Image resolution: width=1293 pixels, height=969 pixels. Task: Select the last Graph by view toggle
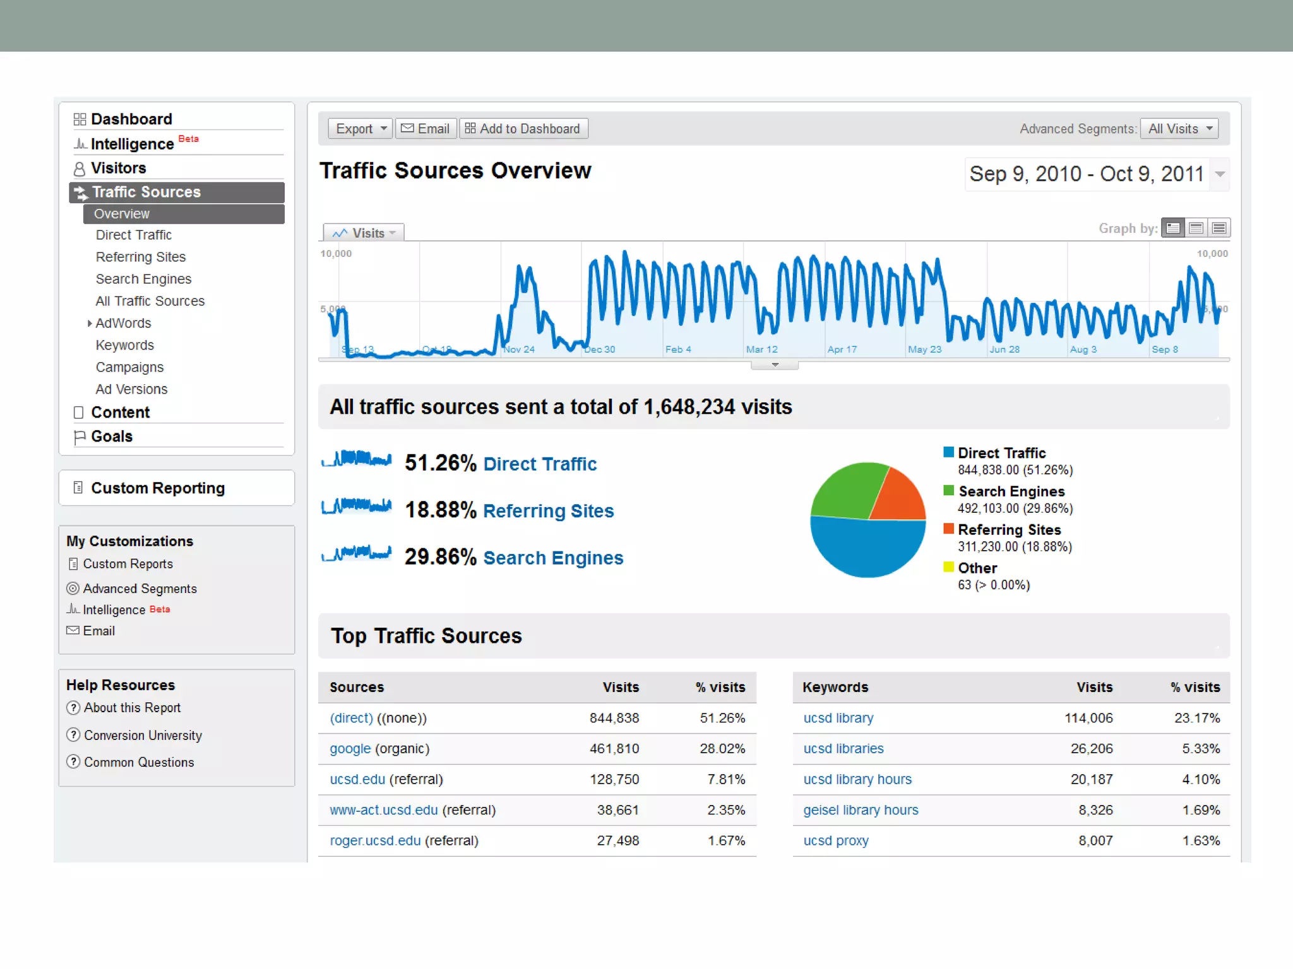click(1219, 228)
